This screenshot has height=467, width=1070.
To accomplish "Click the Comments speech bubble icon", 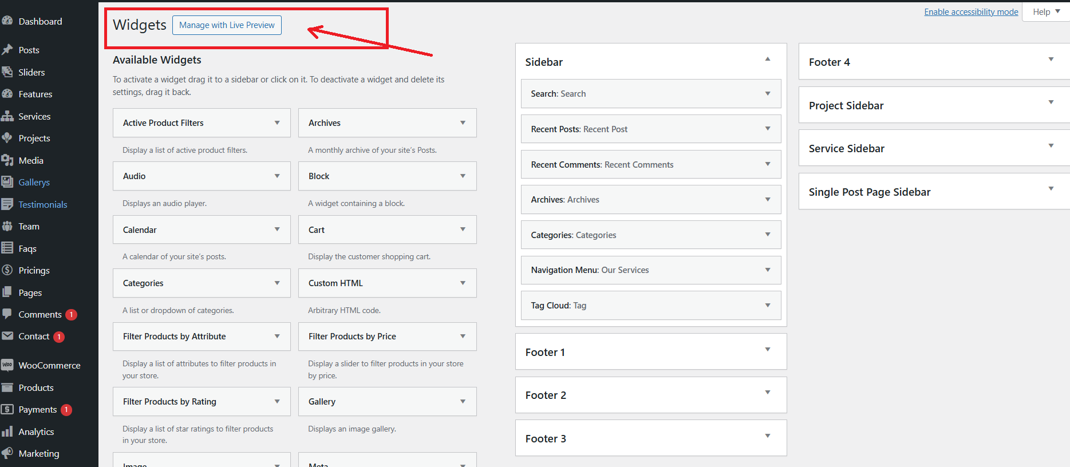I will click(x=7, y=314).
